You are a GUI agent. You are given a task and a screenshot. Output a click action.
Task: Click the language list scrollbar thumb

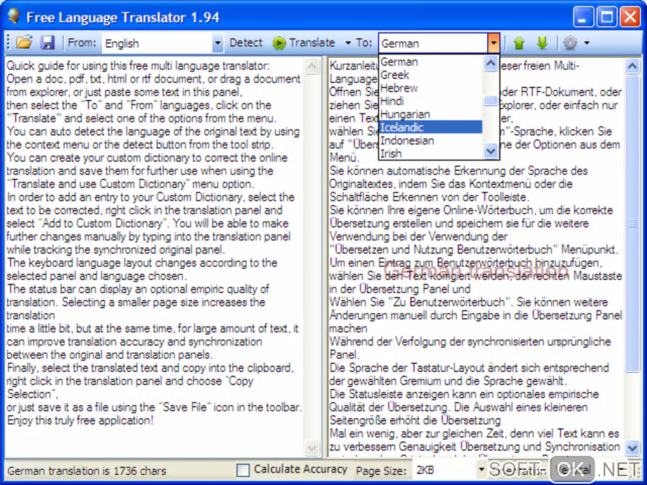[x=490, y=101]
